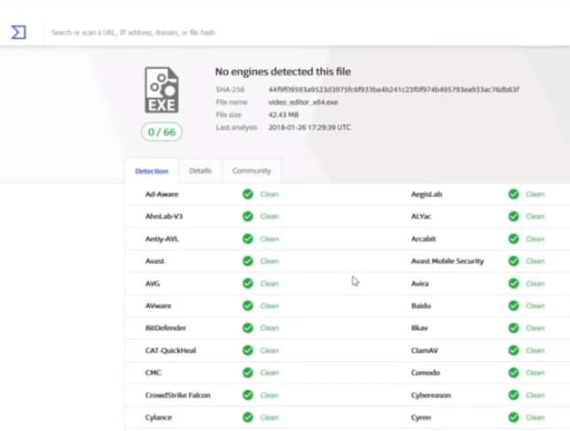Click the green check icon beside BitDefender
The image size is (570, 431).
click(247, 328)
